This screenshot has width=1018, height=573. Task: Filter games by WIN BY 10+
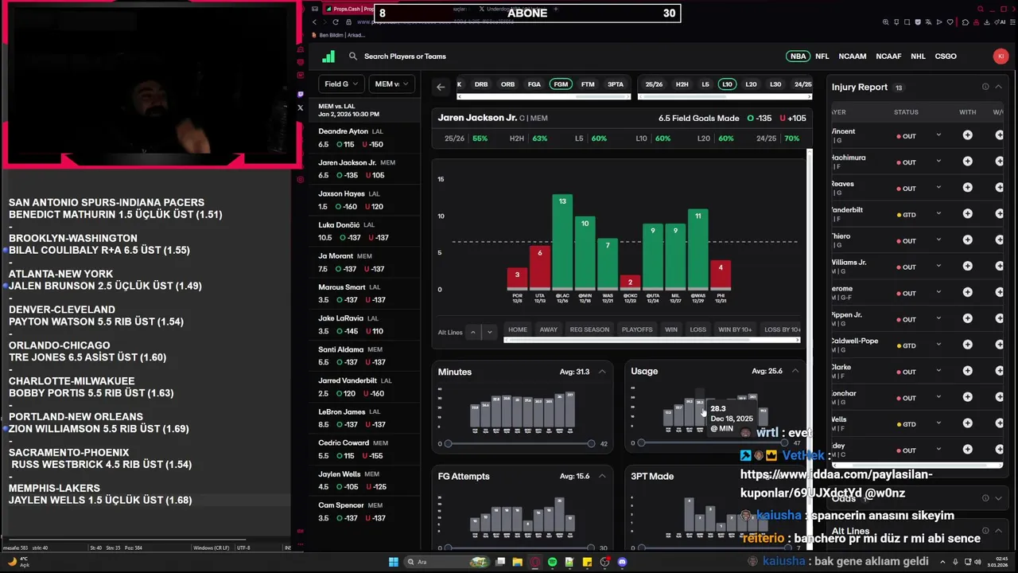tap(735, 329)
